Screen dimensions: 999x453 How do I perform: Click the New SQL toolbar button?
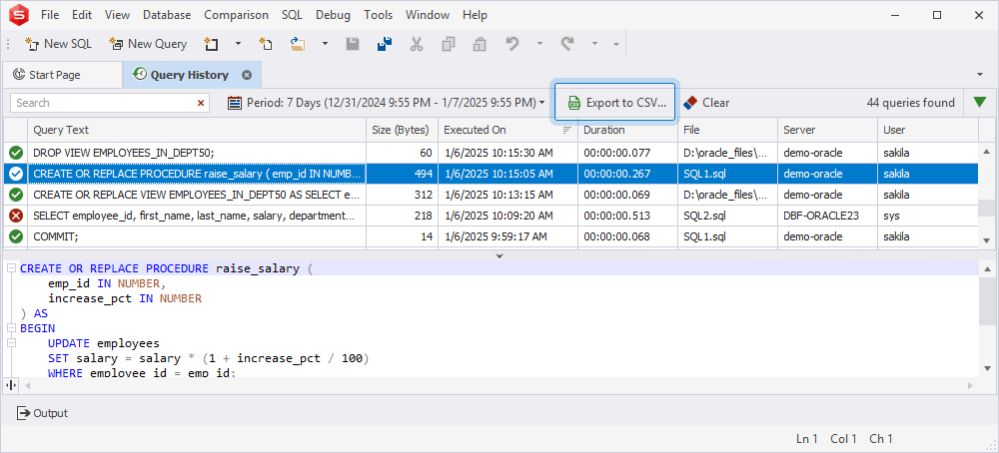(x=59, y=44)
